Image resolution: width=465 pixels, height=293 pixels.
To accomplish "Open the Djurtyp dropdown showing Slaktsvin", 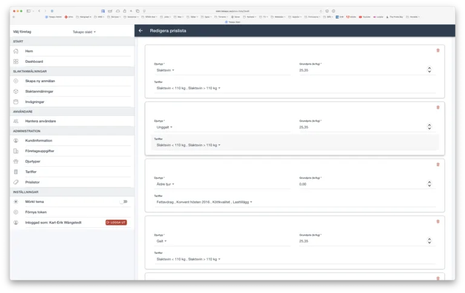I will (165, 70).
